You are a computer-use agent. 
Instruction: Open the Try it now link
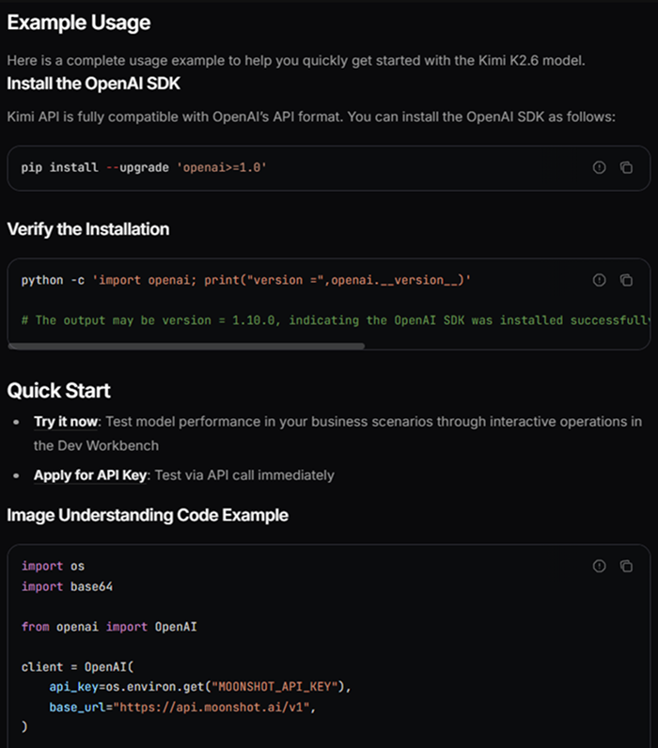[x=66, y=422]
